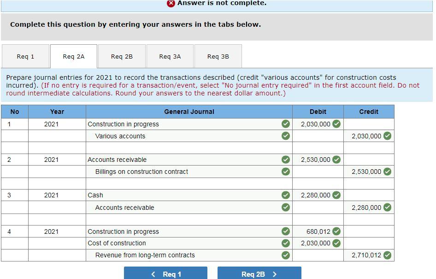Click the Req 1 navigation button at bottom
This screenshot has width=436, height=279.
(165, 273)
